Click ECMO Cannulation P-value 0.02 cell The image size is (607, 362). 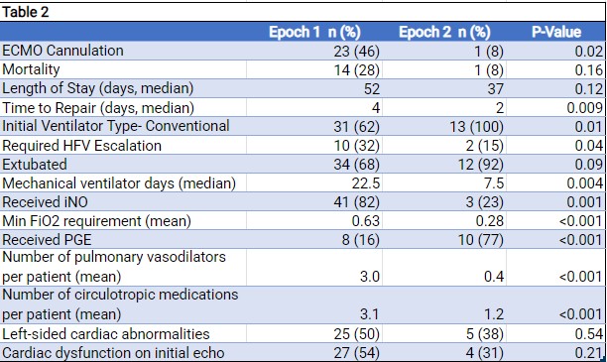click(555, 51)
